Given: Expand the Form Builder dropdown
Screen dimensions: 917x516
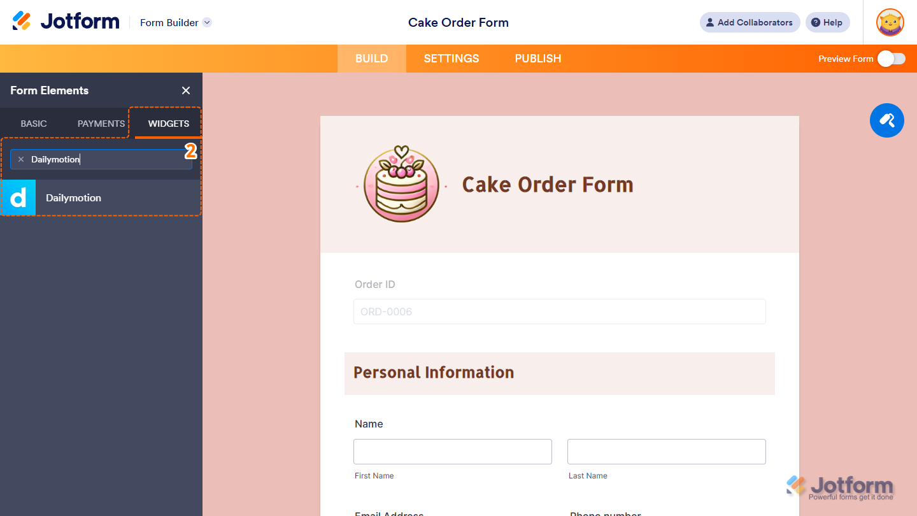Looking at the screenshot, I should (206, 22).
